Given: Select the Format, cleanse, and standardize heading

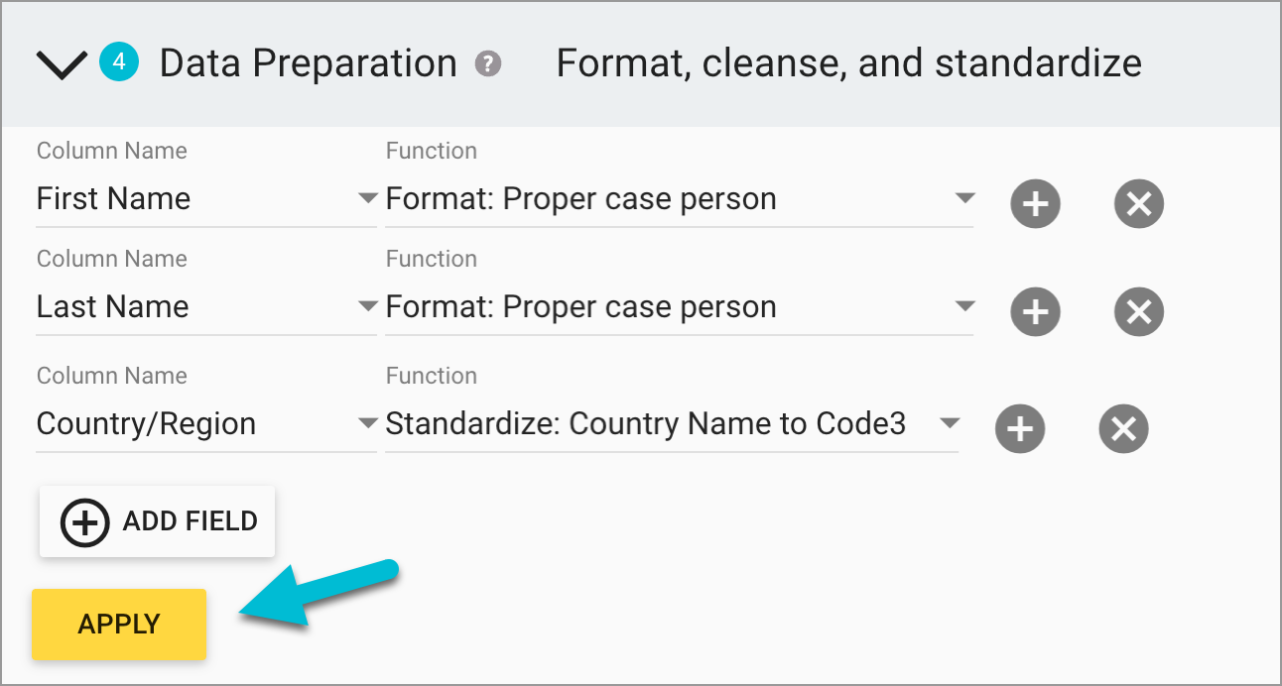Looking at the screenshot, I should coord(848,62).
